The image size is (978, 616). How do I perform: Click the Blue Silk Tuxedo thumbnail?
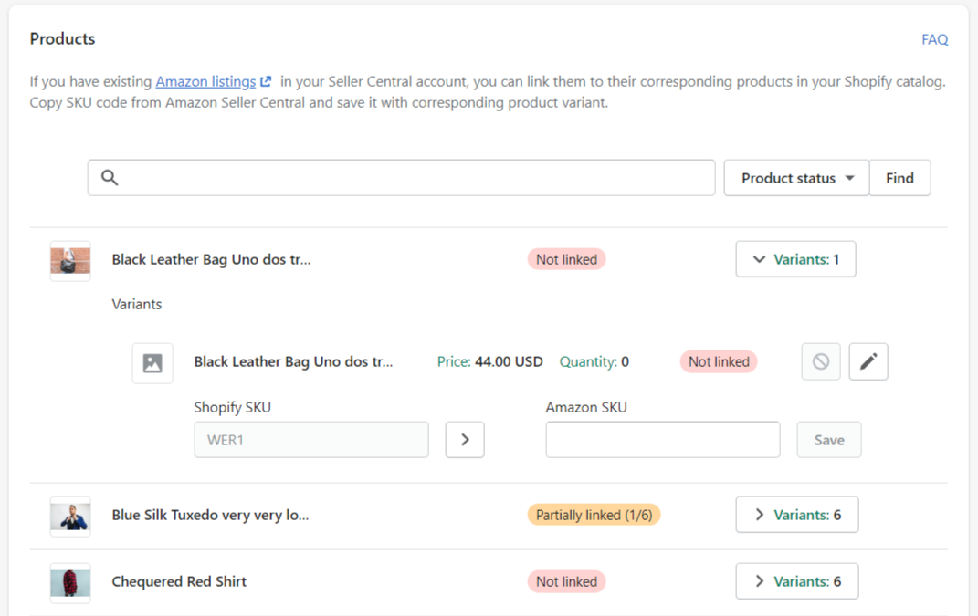[70, 517]
